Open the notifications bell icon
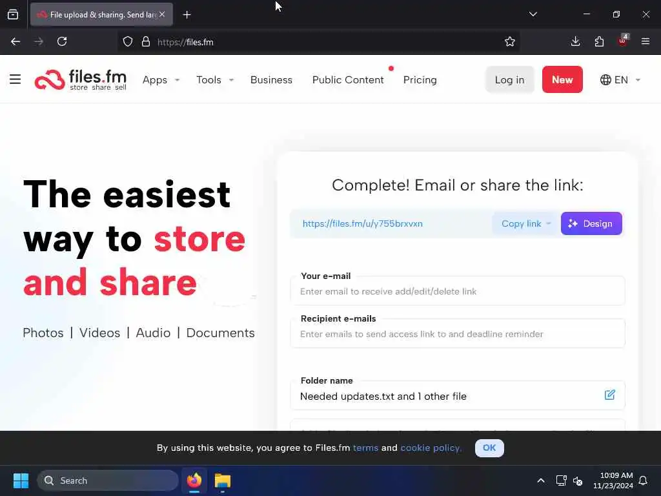 coord(643,480)
